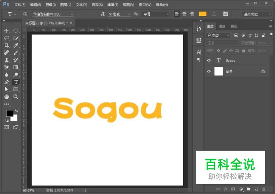This screenshot has width=275, height=194.
Task: Hide the Sogou text layer
Action: [209, 60]
